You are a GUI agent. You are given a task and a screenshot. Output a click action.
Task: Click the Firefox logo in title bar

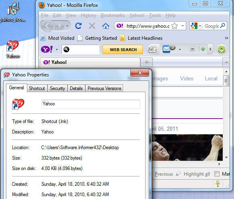click(x=42, y=5)
